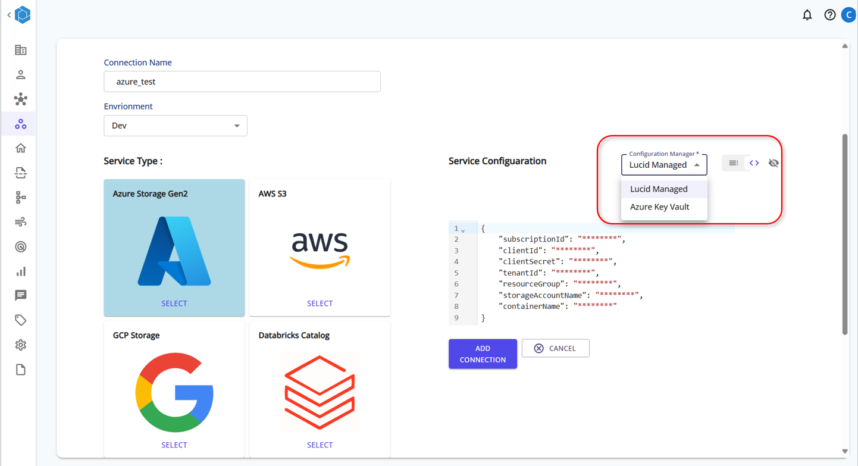Click the Google logo thumbnail
Image resolution: width=858 pixels, height=466 pixels.
click(174, 393)
